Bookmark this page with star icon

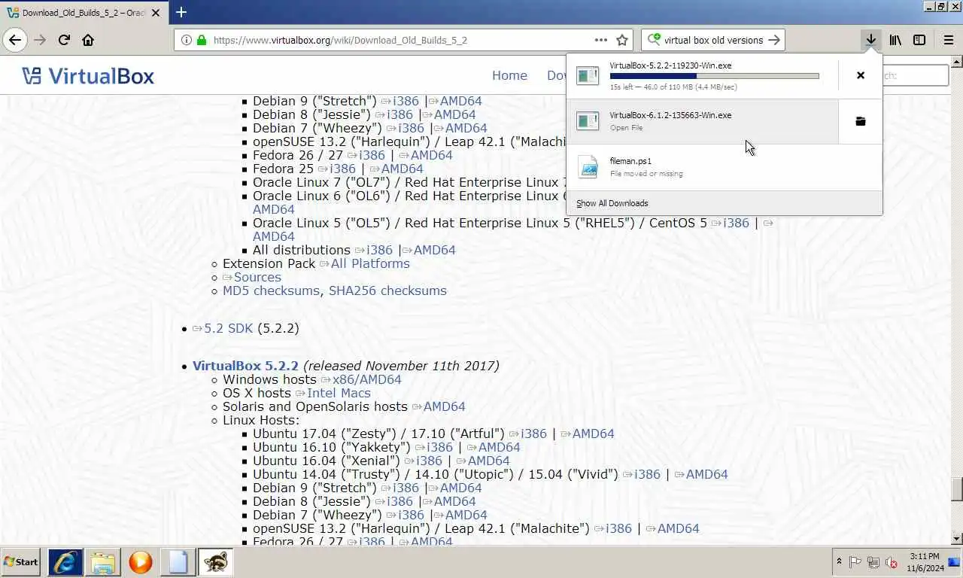622,40
